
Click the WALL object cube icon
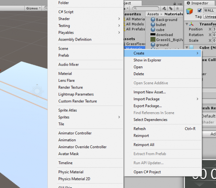pos(189,11)
